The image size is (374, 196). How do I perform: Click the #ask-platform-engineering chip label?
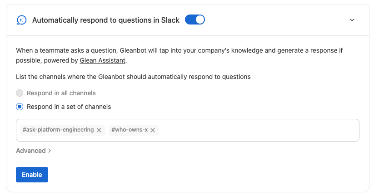[58, 130]
